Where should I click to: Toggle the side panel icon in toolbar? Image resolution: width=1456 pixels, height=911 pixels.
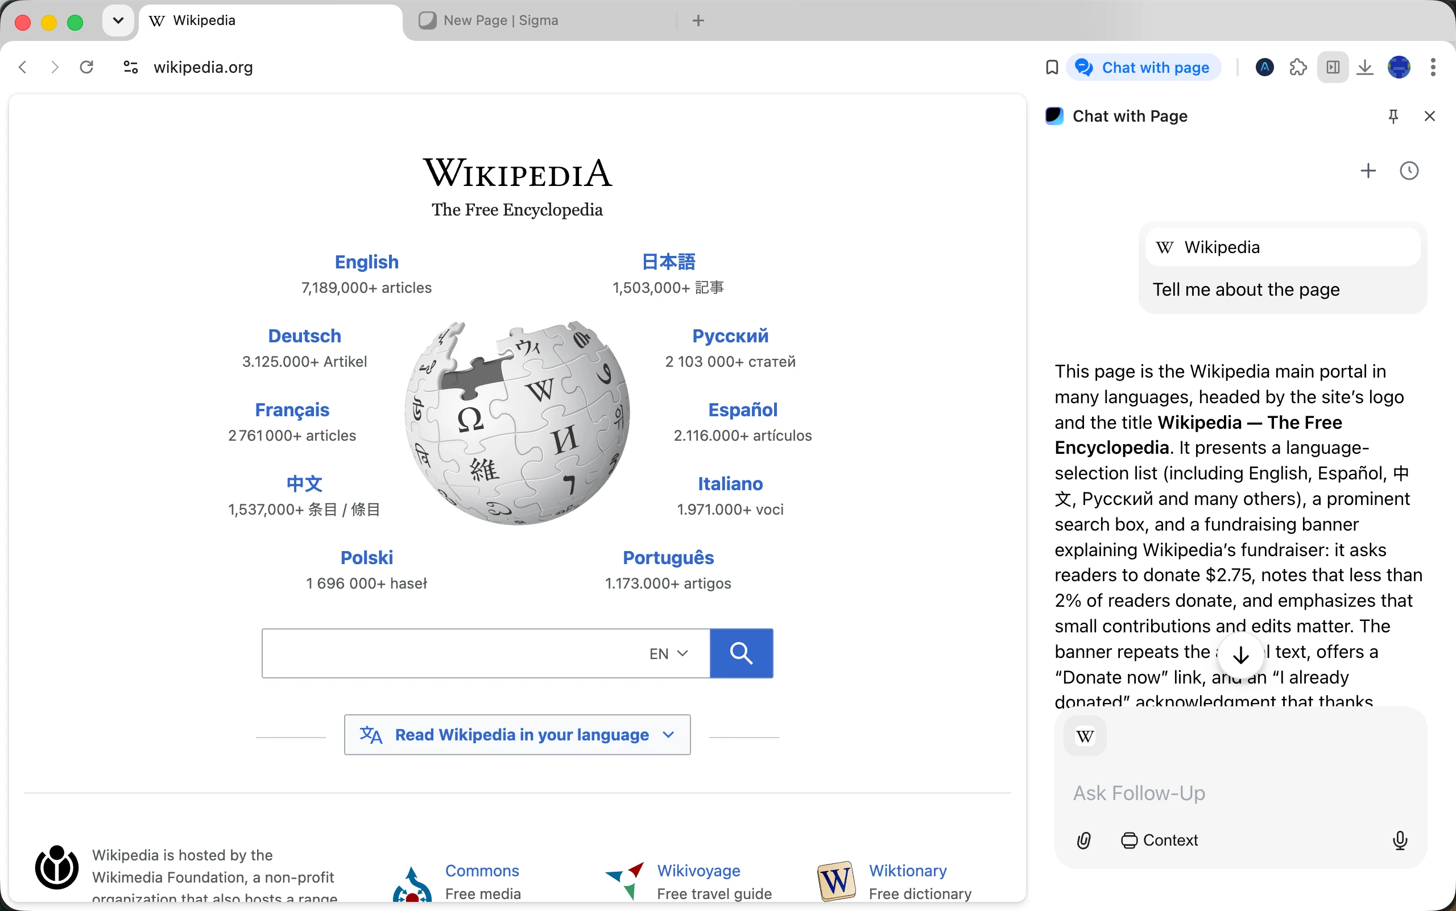pyautogui.click(x=1333, y=68)
